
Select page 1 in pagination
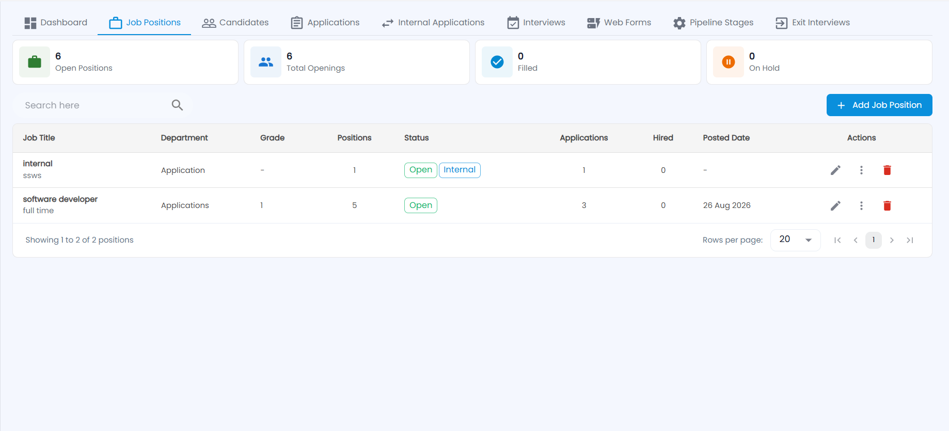874,240
